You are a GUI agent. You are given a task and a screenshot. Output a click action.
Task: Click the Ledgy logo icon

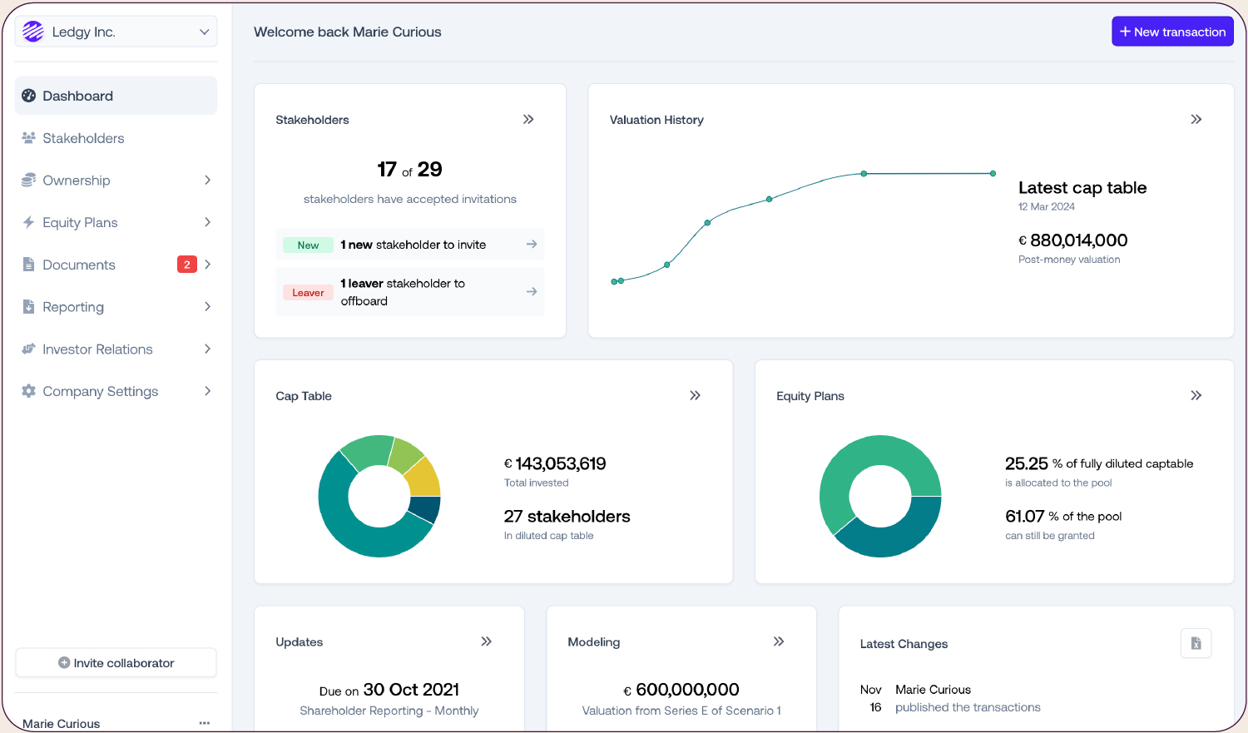point(33,32)
